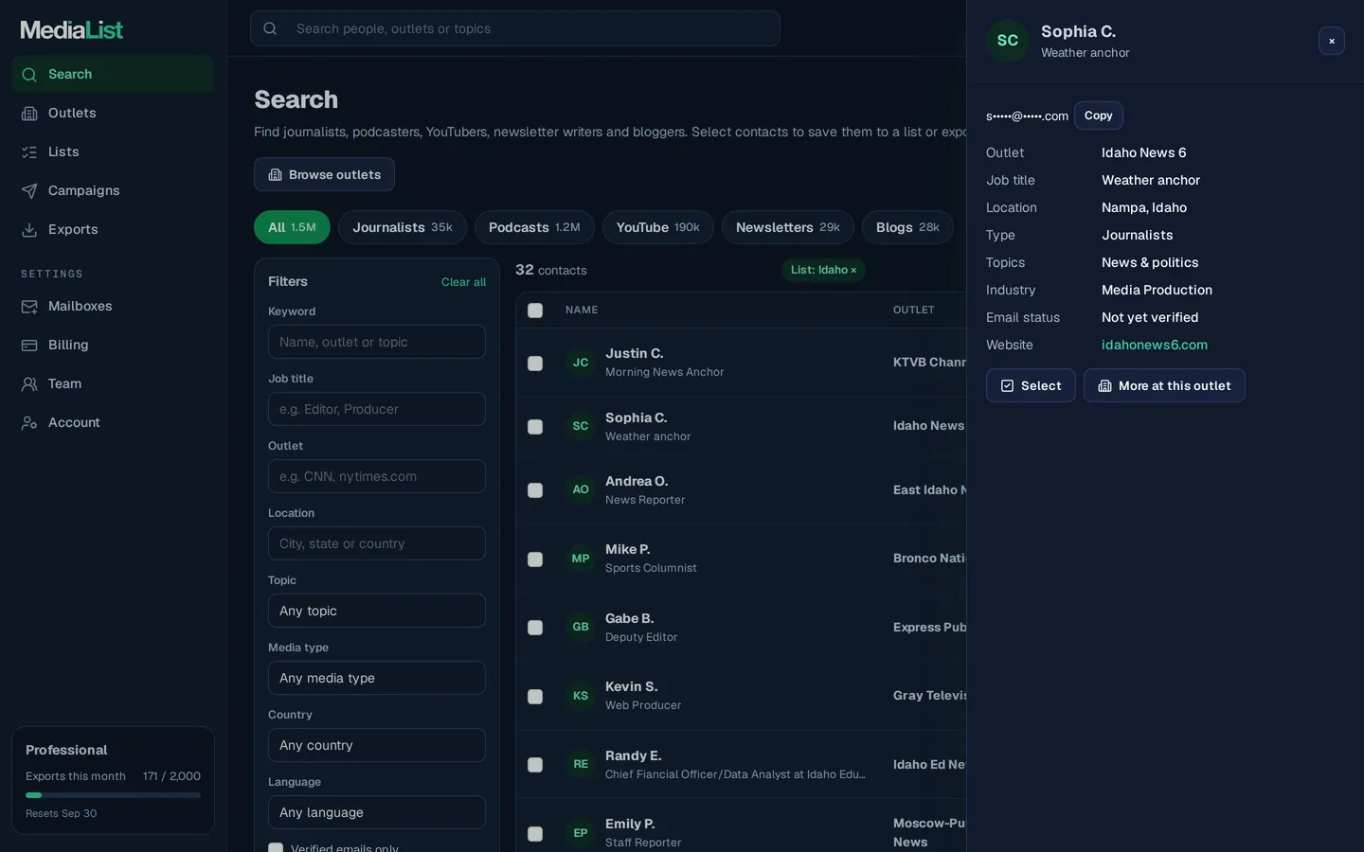Click Gabe B.'s GB avatar
Image resolution: width=1364 pixels, height=852 pixels.
[x=581, y=627]
